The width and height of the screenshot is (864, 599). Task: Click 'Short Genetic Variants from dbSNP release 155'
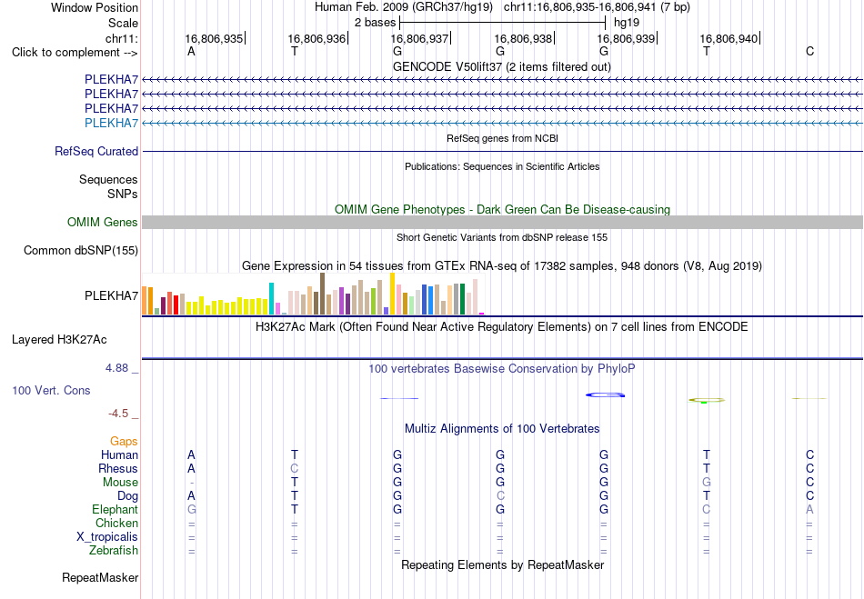point(502,237)
